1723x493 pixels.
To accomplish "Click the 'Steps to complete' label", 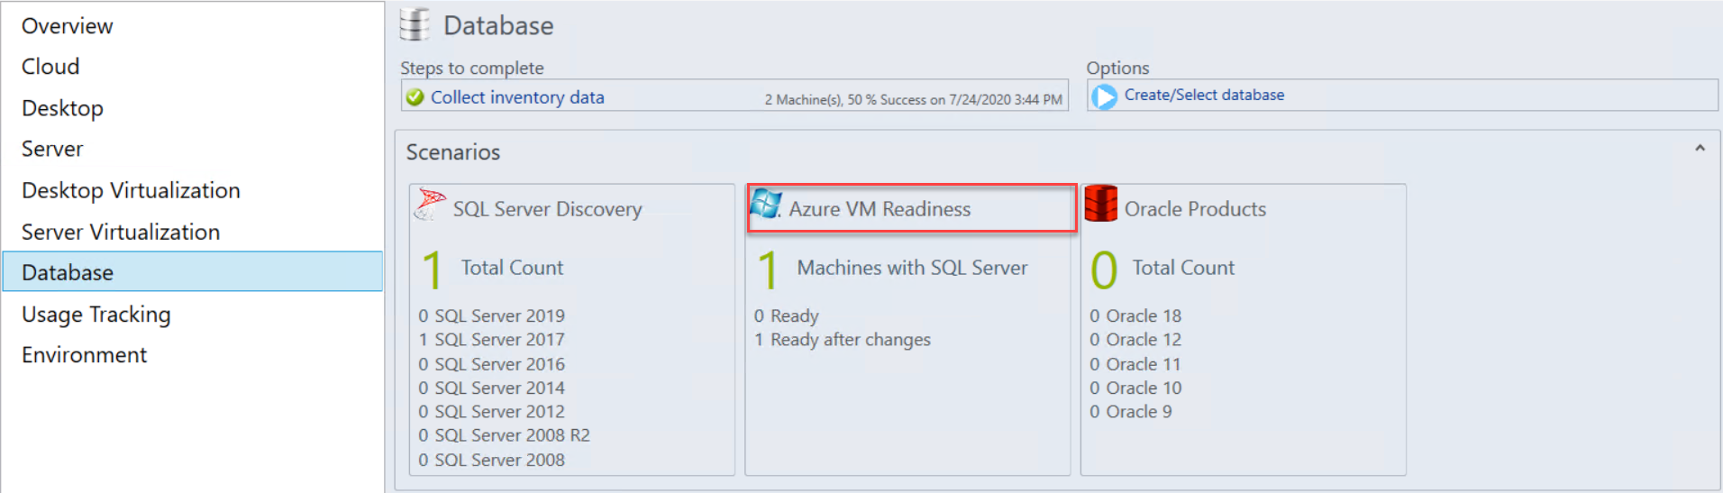I will click(472, 68).
